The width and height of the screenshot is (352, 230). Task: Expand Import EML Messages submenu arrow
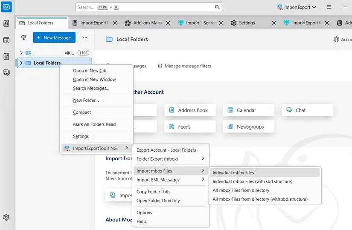pyautogui.click(x=203, y=179)
